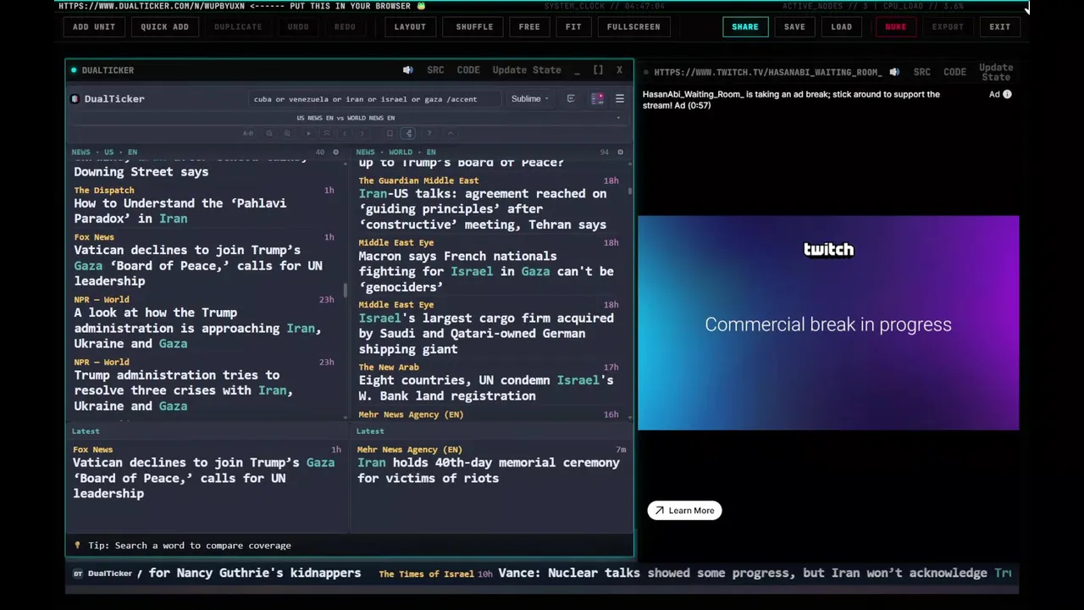Click Update State on Twitch unit
The height and width of the screenshot is (610, 1084).
(x=996, y=72)
